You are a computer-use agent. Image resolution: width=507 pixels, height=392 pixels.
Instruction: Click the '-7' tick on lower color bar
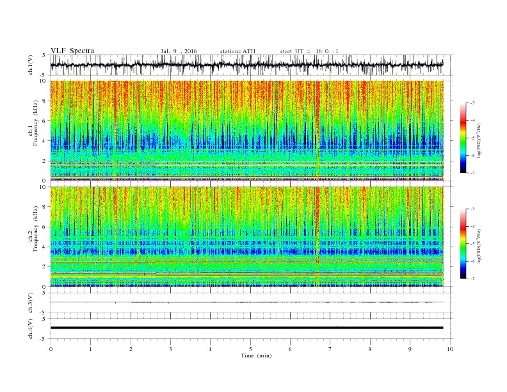tap(472, 279)
